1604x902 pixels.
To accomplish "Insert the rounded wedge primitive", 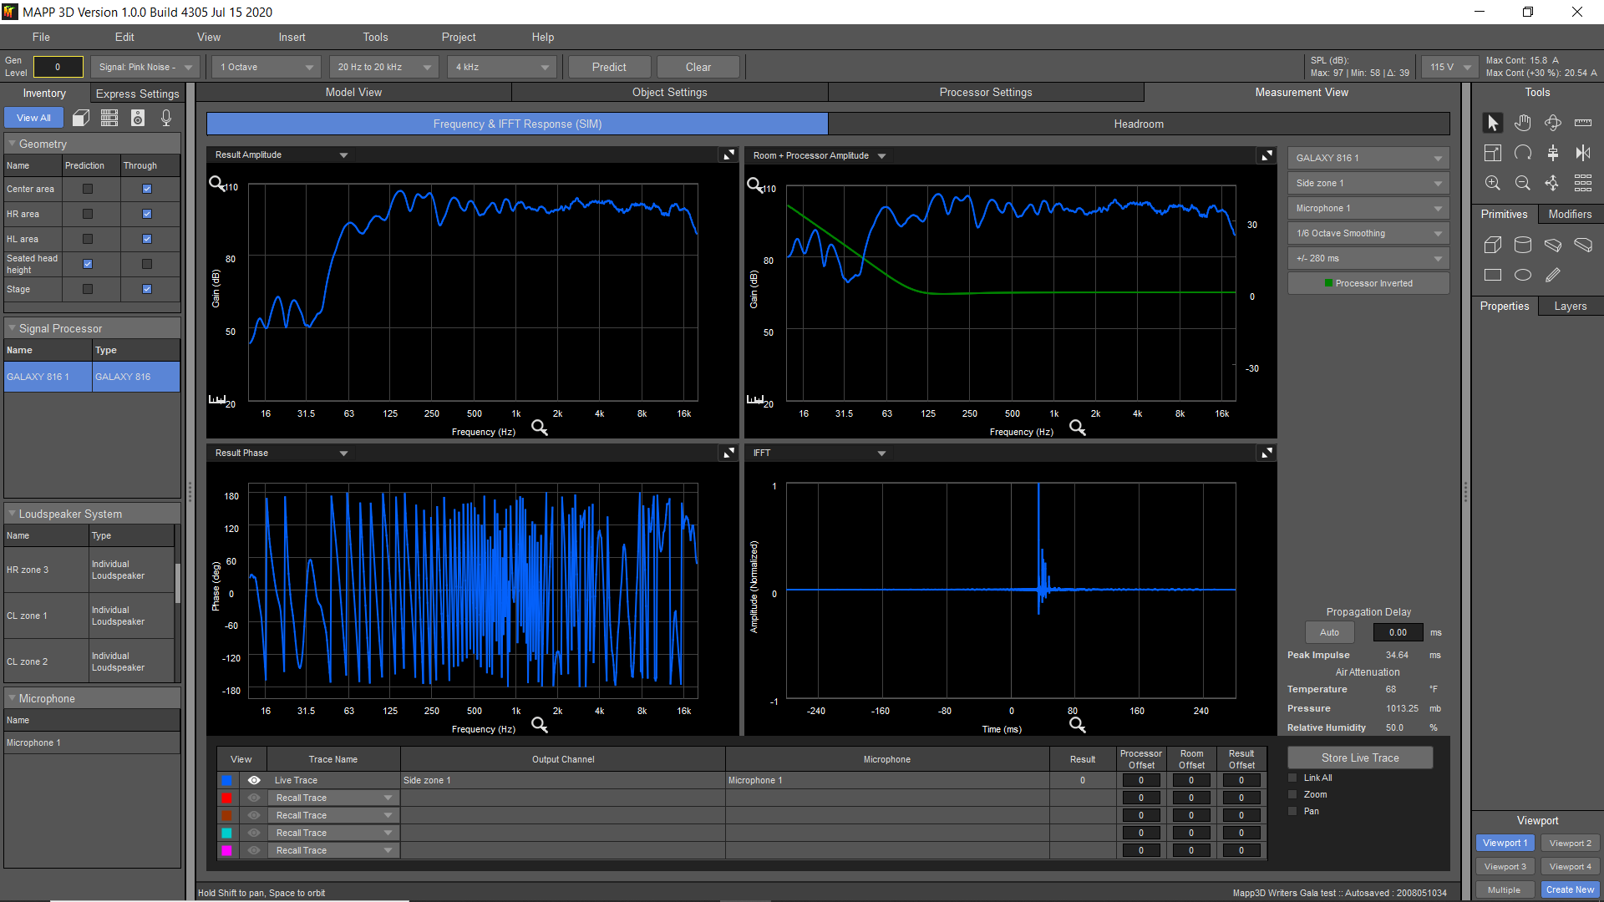I will point(1583,245).
